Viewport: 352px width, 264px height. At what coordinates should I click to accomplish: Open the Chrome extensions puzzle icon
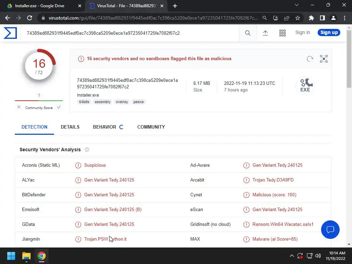[x=311, y=18]
